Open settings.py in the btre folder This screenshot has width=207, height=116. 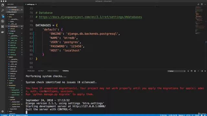14,26
